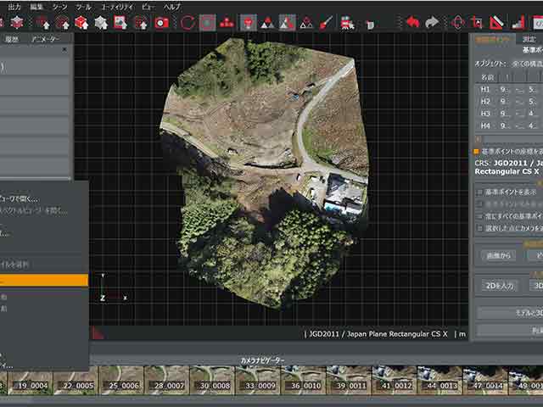The height and width of the screenshot is (407, 543).
Task: Click the sparse point cloud export icon with arrow
Action: (x=42, y=23)
